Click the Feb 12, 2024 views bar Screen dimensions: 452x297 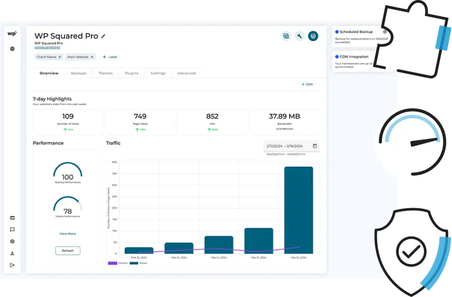[x=139, y=250]
